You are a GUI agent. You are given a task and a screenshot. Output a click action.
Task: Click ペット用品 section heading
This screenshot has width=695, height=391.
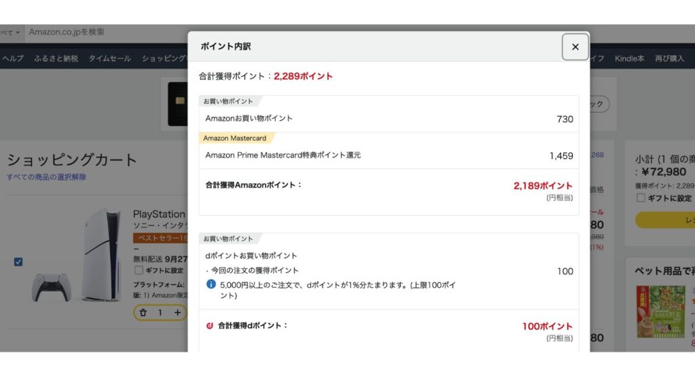[664, 271]
